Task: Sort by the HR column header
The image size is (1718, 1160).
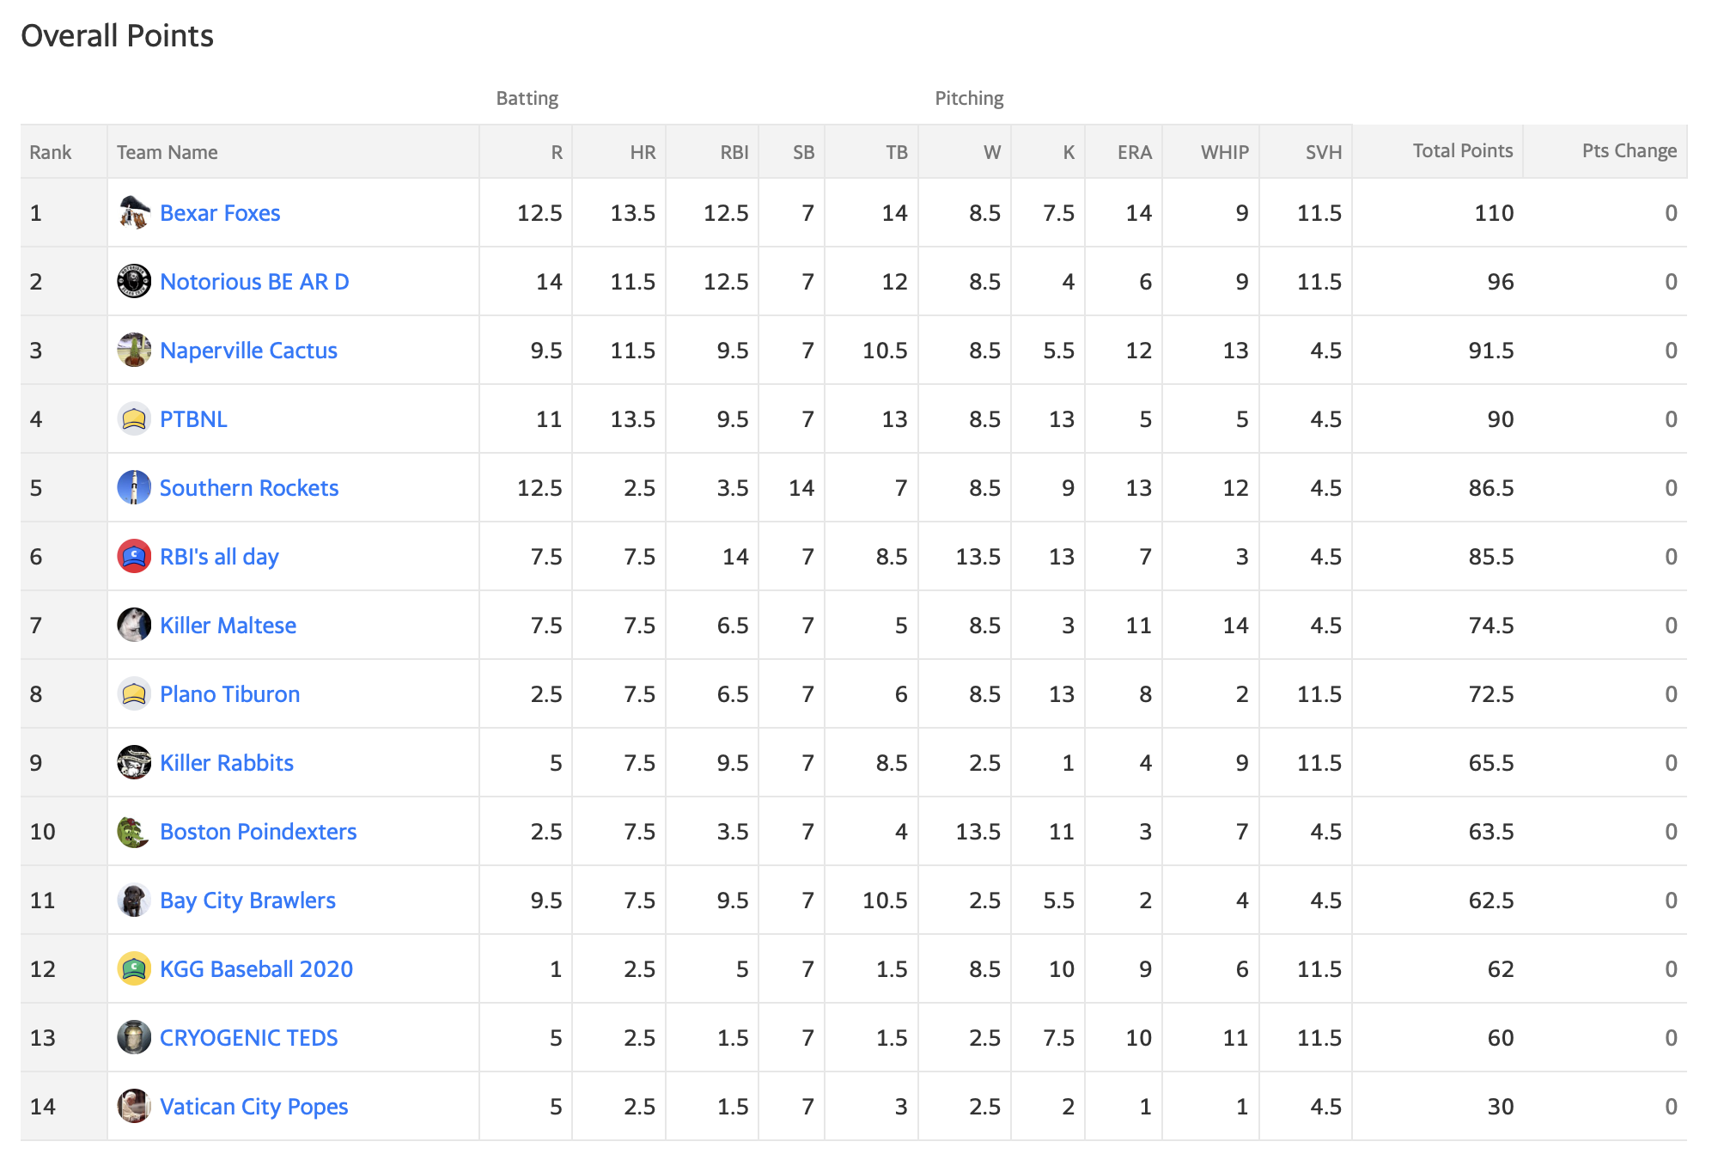Action: tap(643, 152)
